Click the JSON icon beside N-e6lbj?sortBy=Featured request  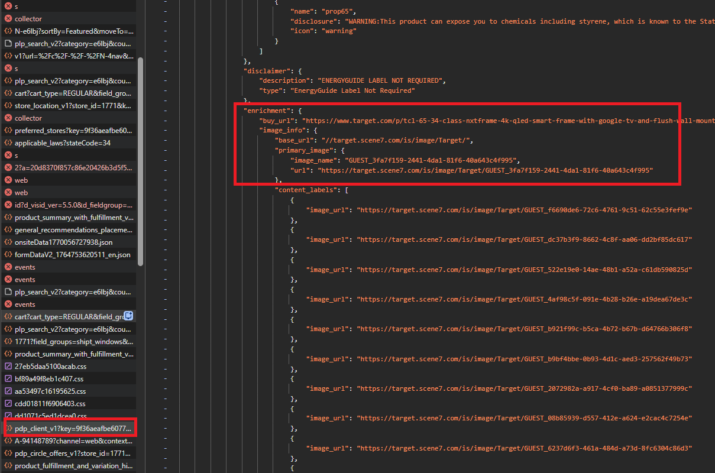click(x=8, y=31)
